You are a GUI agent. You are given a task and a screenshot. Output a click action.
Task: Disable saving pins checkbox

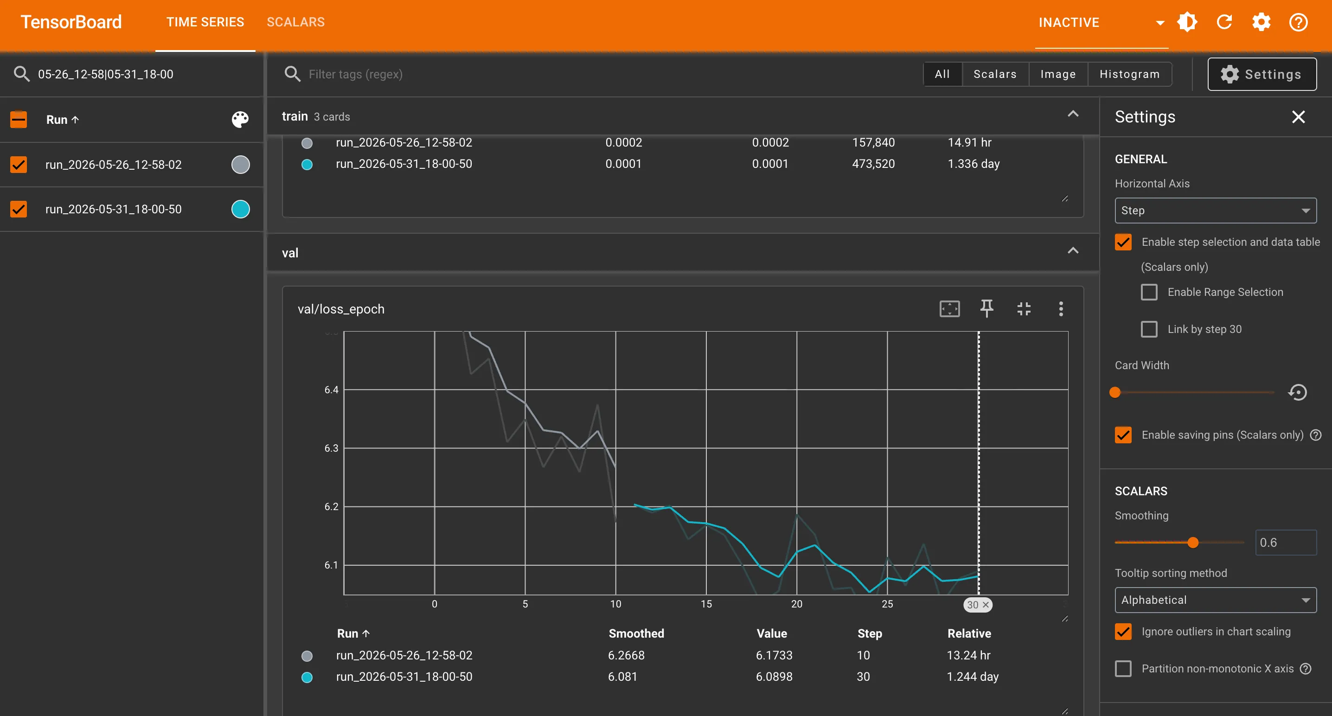(x=1123, y=435)
